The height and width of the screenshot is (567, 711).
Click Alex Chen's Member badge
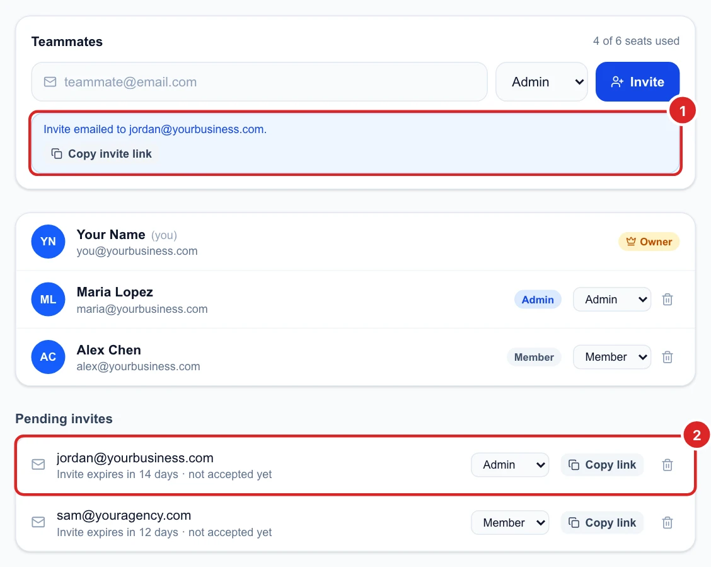tap(534, 357)
